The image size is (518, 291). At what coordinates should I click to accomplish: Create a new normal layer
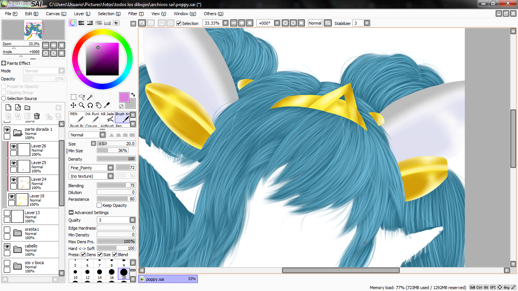click(x=8, y=108)
